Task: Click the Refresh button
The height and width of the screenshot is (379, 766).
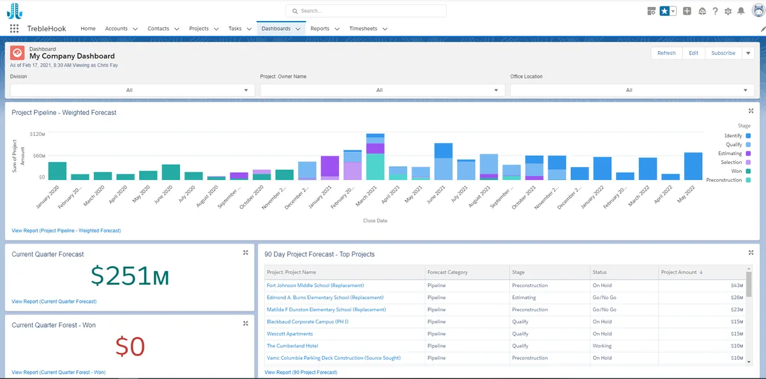Action: pyautogui.click(x=666, y=53)
